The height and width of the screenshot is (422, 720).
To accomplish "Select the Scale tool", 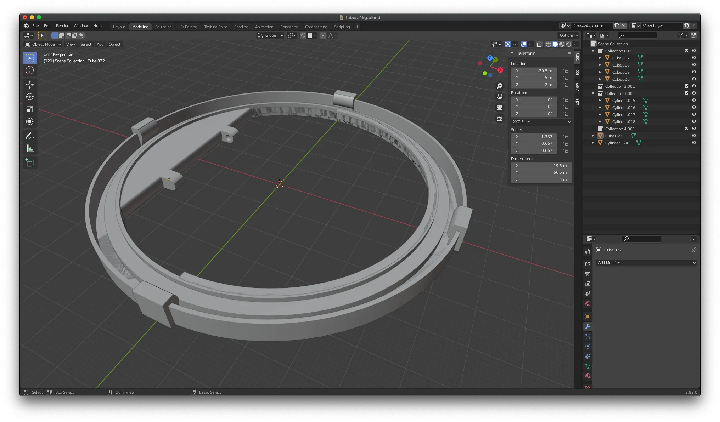I will (30, 109).
